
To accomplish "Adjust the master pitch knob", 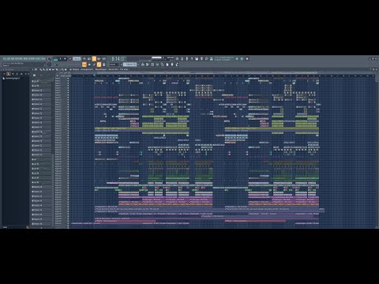I will coord(49,65).
